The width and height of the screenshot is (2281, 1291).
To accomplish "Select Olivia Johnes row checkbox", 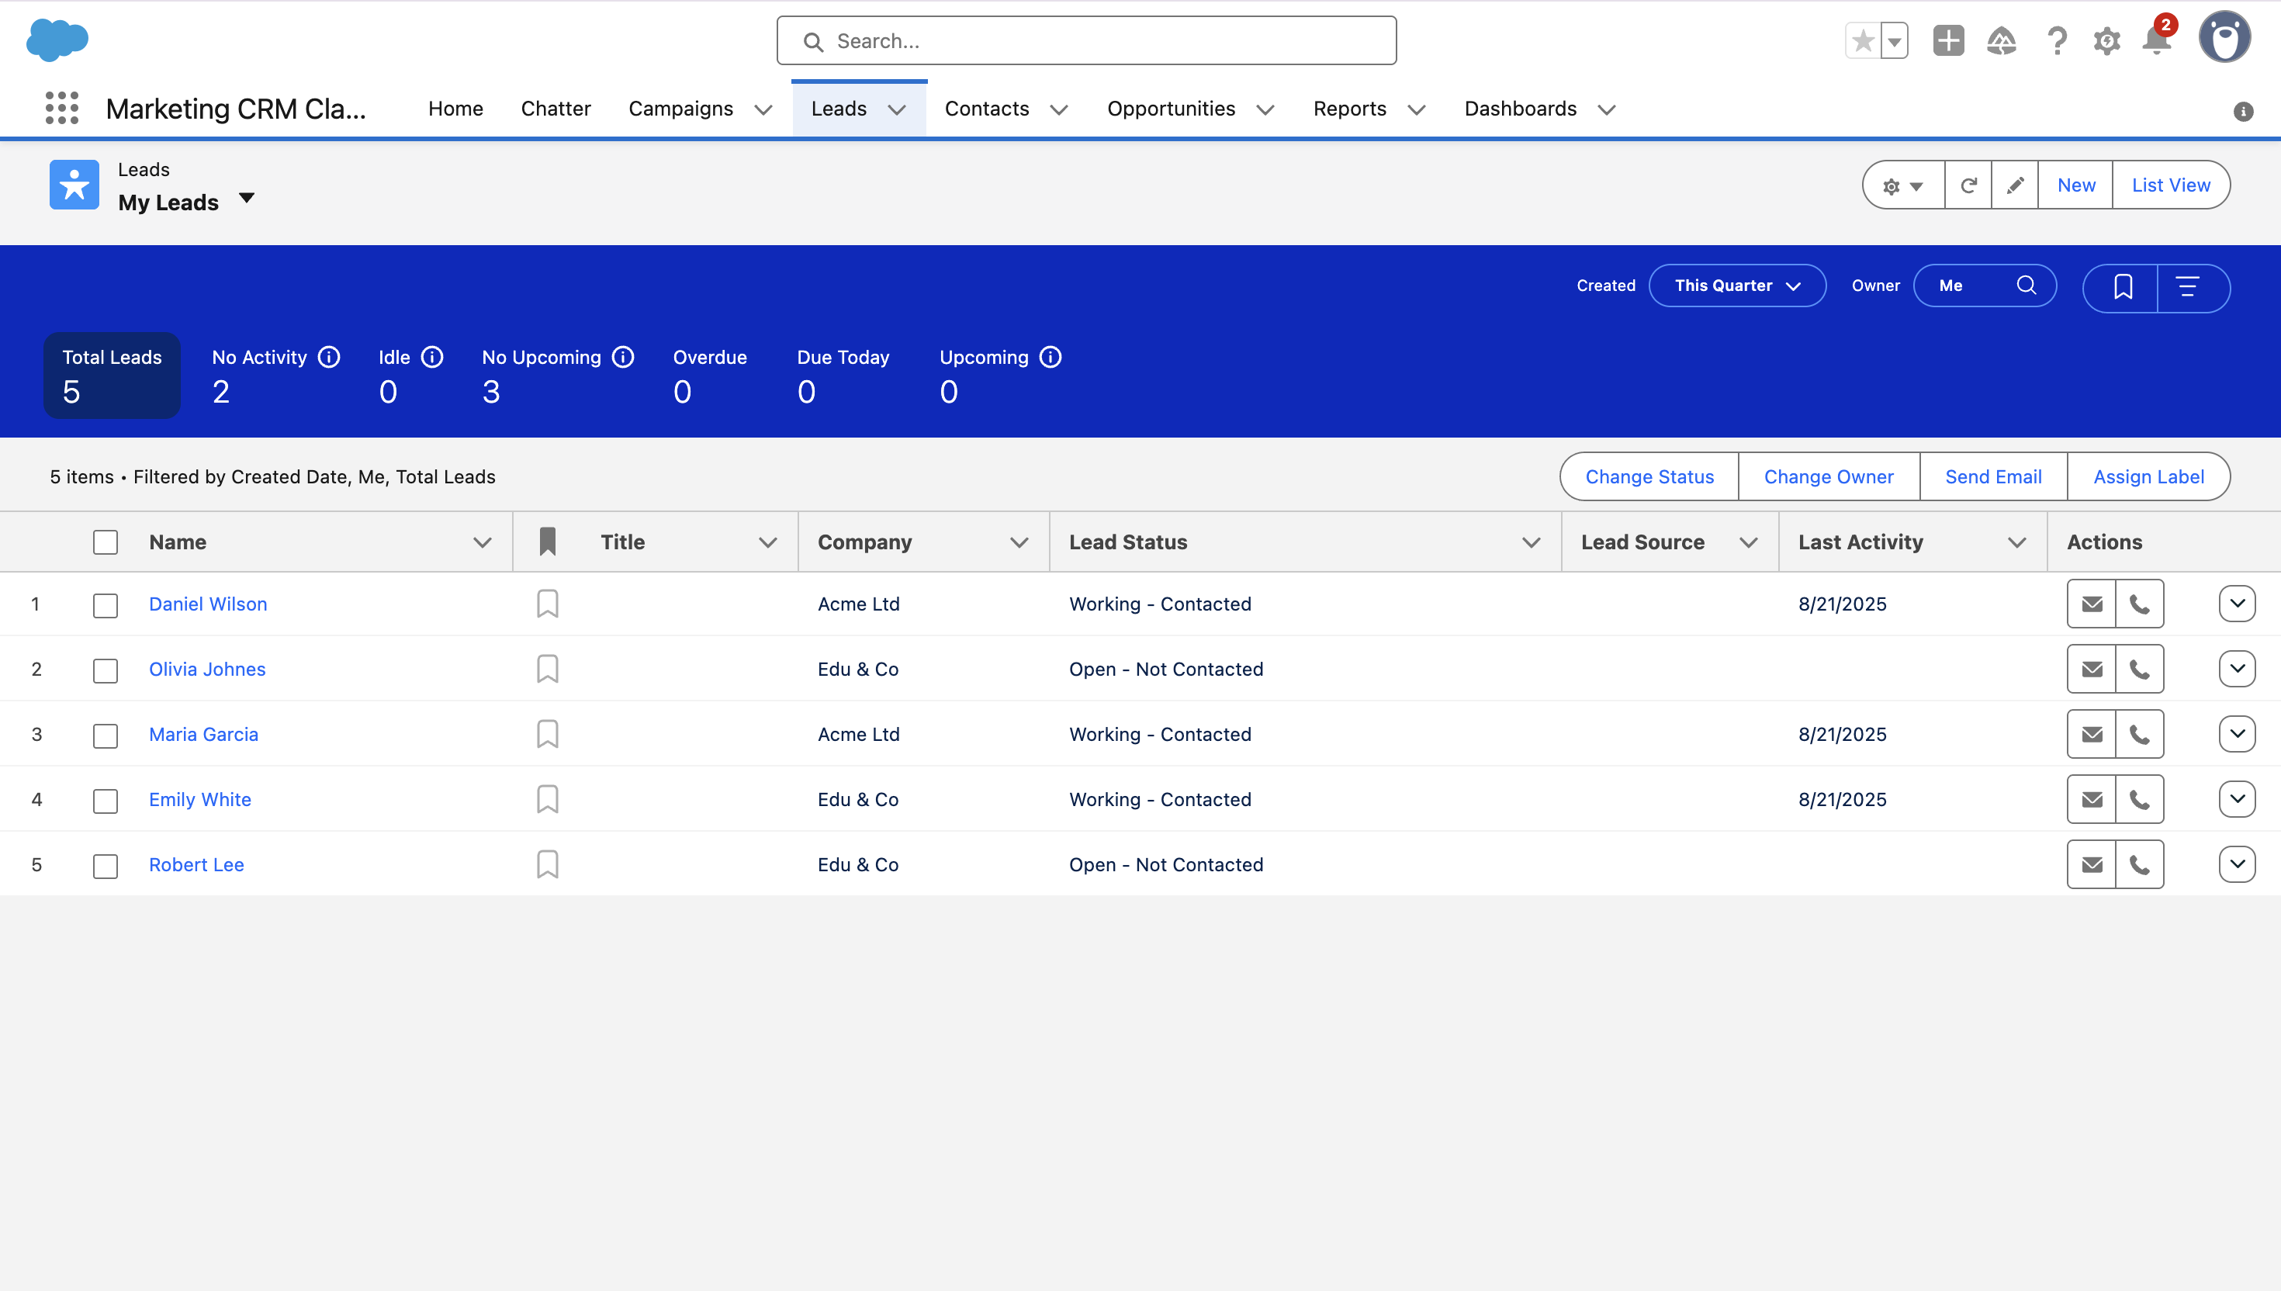I will click(106, 670).
